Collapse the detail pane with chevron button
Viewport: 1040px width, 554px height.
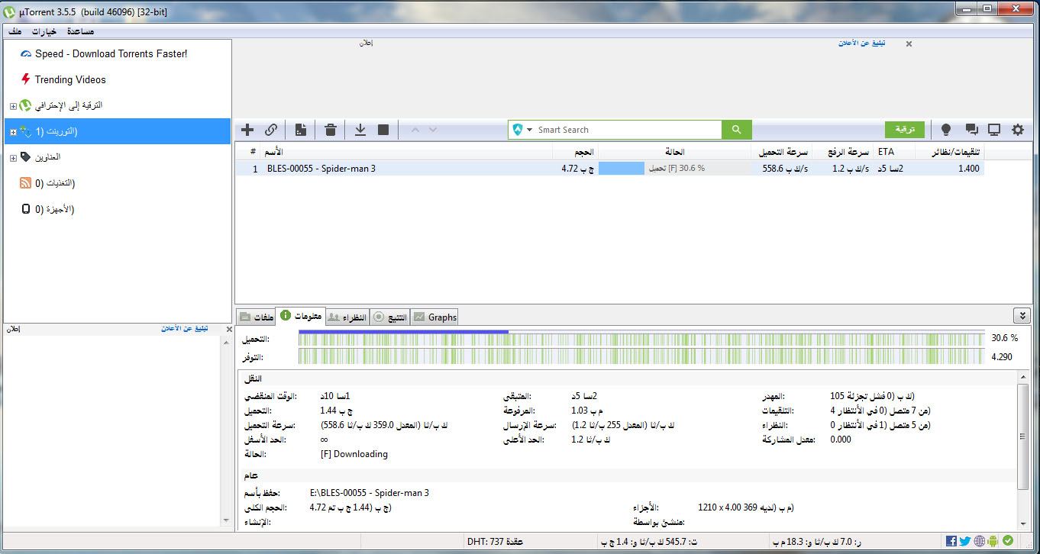[x=1021, y=316]
